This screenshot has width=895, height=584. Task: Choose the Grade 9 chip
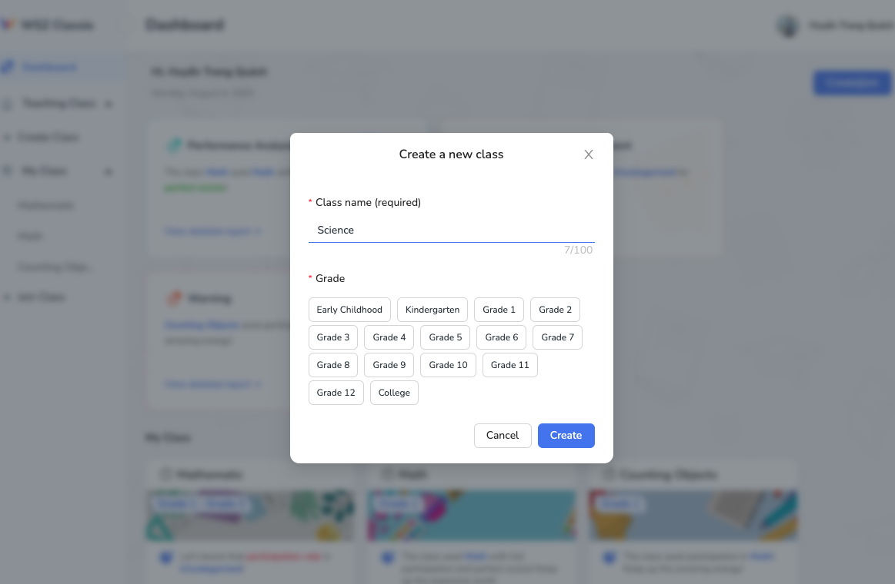click(x=389, y=365)
